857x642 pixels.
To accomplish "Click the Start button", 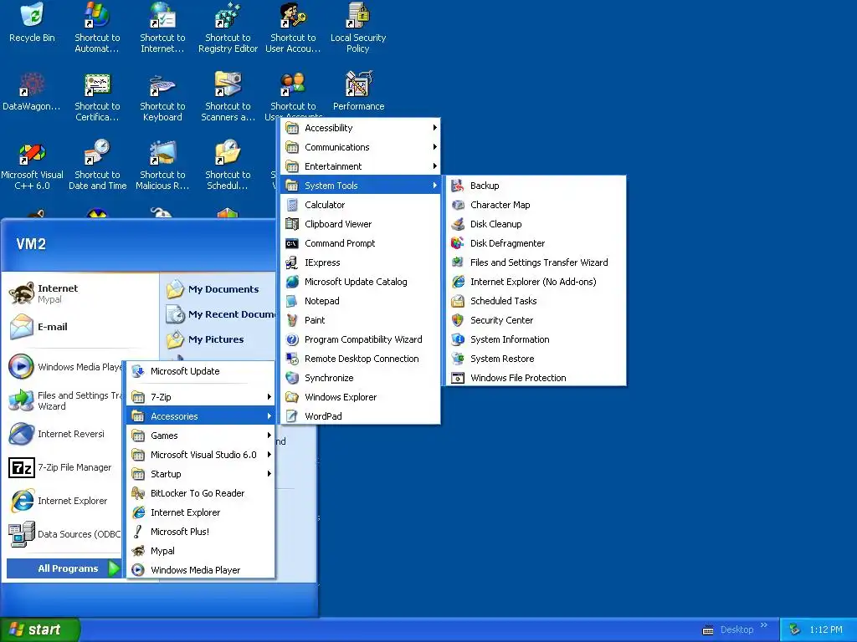I will click(40, 629).
